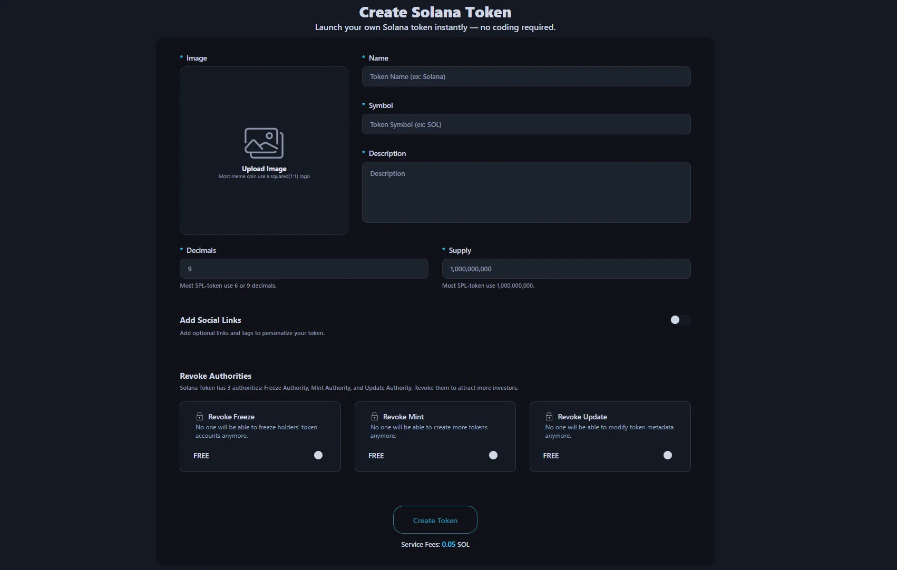
Task: Select the Revoke Update card
Action: tap(610, 437)
